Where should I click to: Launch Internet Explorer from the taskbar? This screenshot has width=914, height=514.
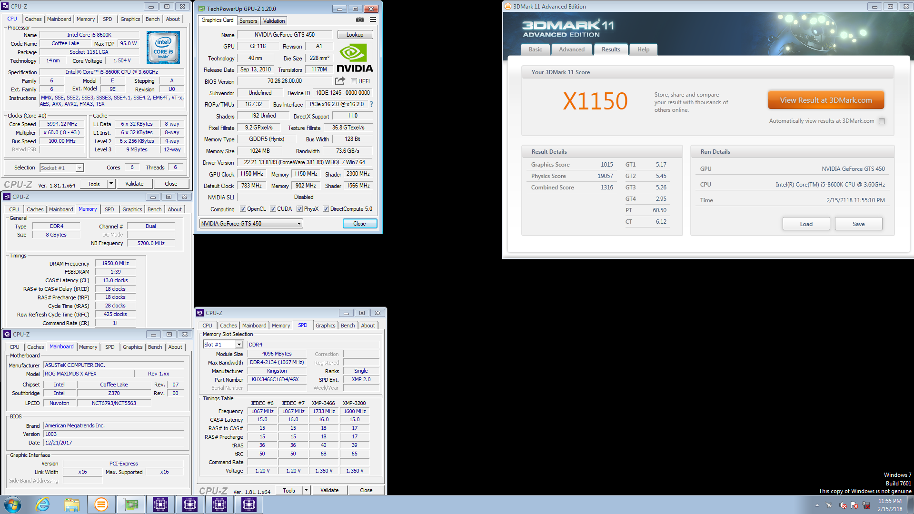(43, 504)
